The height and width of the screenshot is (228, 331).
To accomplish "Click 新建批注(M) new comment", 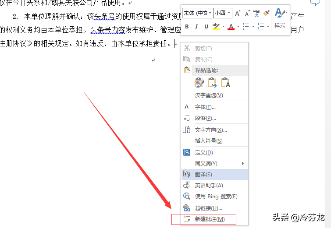I will 215,219.
